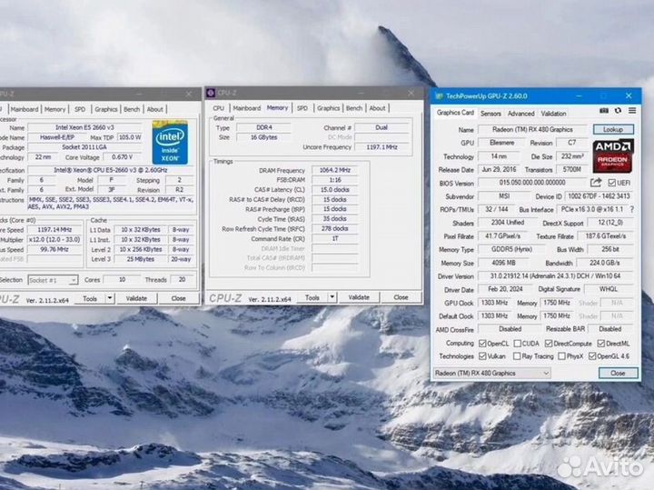Open the SPD tab in Memory window
Screen dimensions: 654x490
coord(302,108)
